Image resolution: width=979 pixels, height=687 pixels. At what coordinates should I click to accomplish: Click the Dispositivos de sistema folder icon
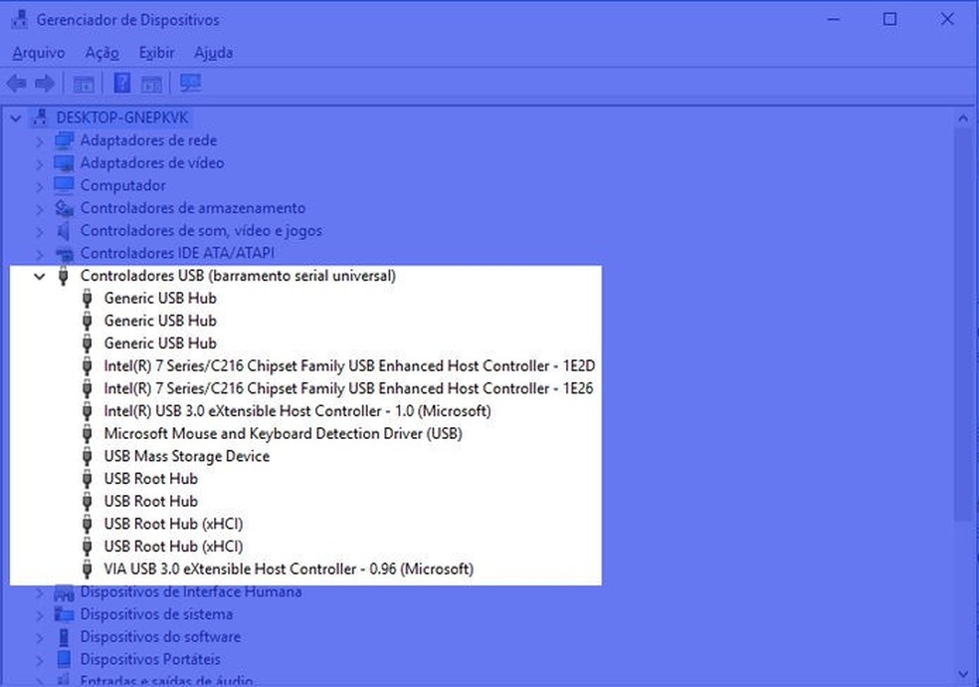tap(64, 614)
